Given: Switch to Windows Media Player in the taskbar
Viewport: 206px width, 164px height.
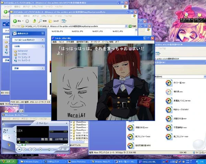Looking at the screenshot, I should [x=102, y=162].
